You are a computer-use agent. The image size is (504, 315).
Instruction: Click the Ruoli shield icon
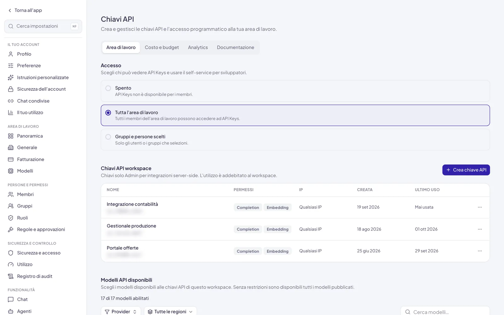[11, 218]
